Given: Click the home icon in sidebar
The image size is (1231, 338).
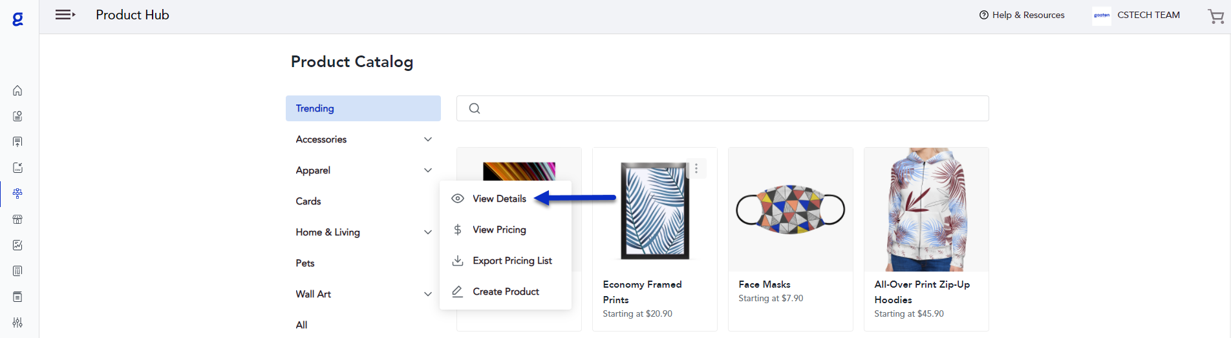Looking at the screenshot, I should [17, 90].
